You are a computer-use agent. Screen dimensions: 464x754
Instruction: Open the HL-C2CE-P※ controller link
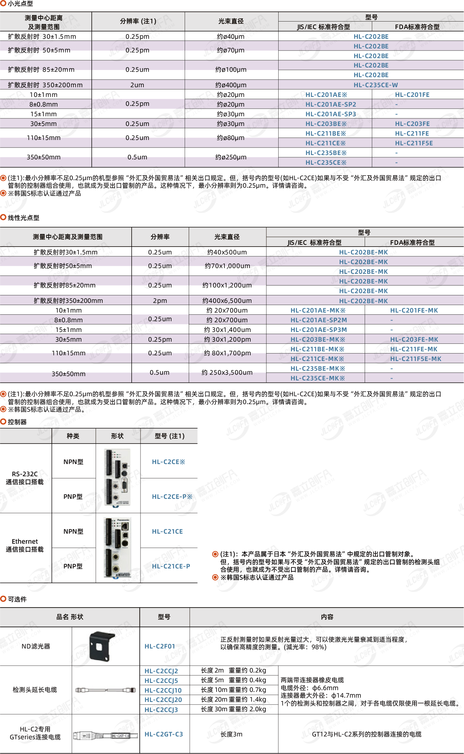(x=172, y=497)
